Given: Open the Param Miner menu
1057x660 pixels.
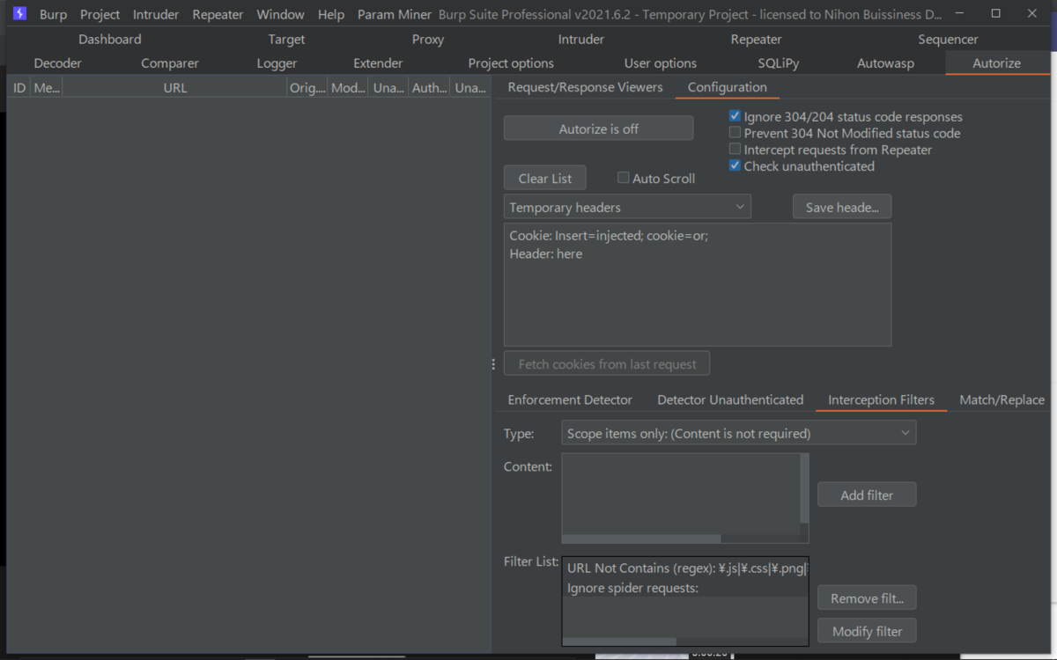Looking at the screenshot, I should [x=395, y=14].
